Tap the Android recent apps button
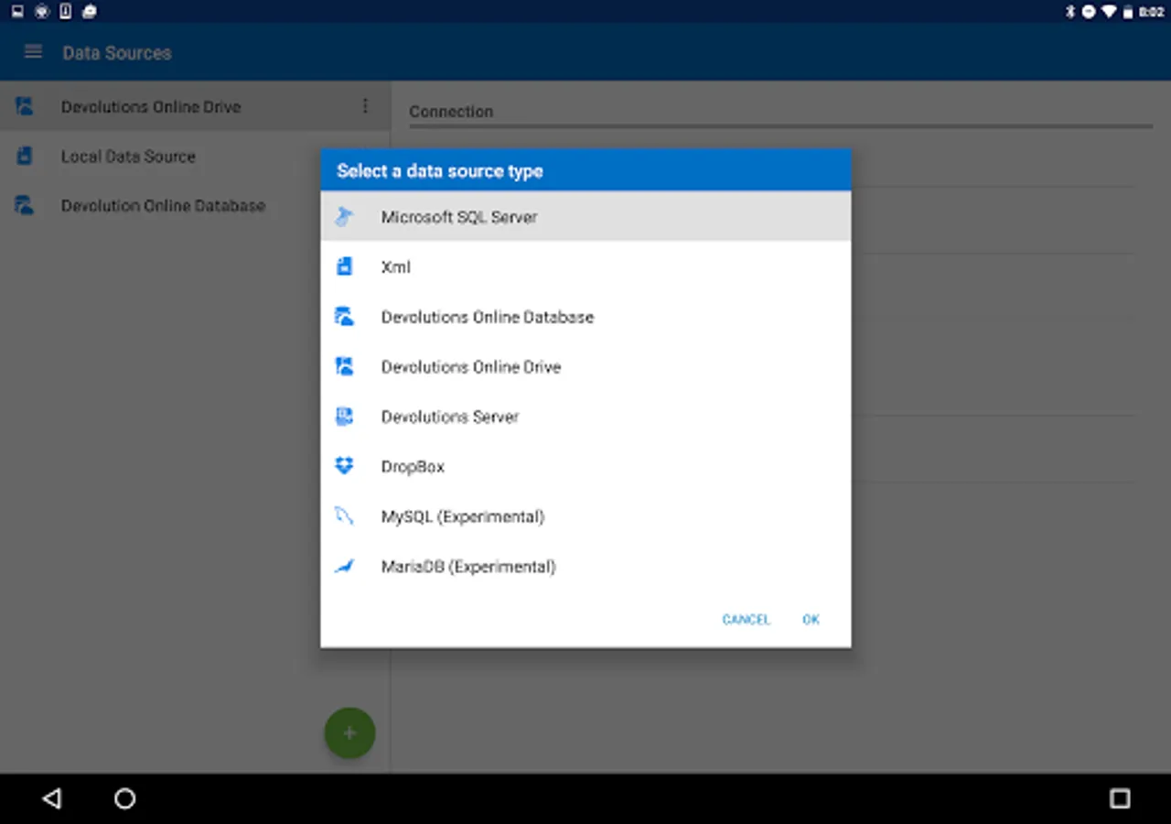Screen dimensions: 1171x824 pos(1119,798)
